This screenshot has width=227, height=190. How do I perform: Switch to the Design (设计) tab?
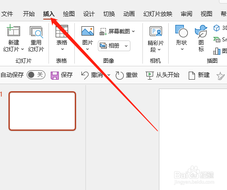(89, 14)
